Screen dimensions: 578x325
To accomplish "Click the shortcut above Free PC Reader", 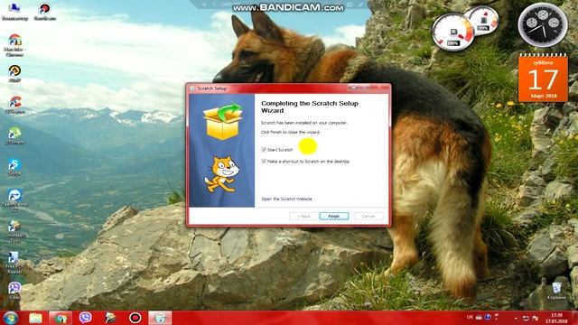I will click(14, 231).
